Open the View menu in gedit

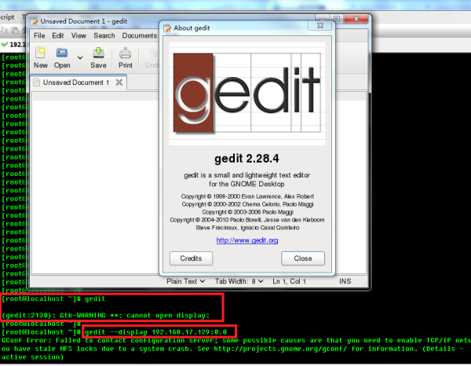(x=78, y=36)
